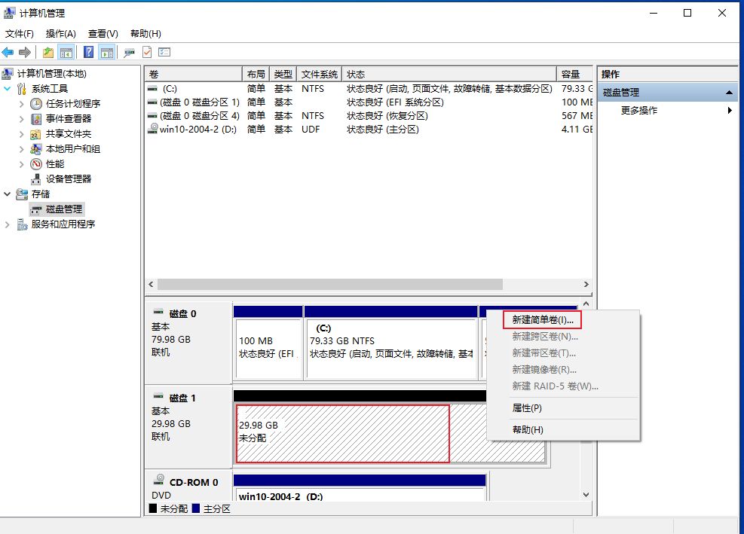Click the Up one level folder icon
744x534 pixels.
click(48, 52)
